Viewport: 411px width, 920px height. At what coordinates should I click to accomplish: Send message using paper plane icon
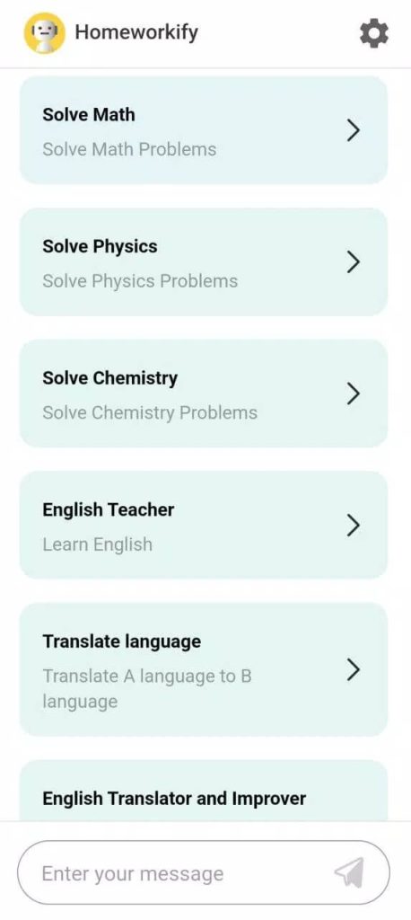tap(349, 872)
